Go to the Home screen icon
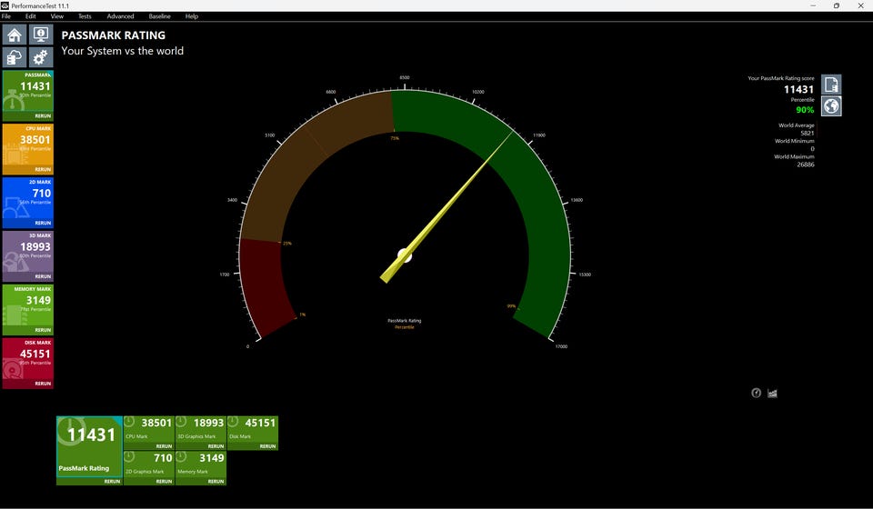 pyautogui.click(x=14, y=35)
